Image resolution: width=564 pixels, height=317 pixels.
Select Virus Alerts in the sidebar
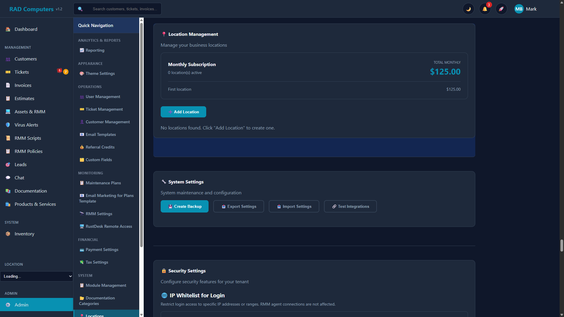click(26, 125)
